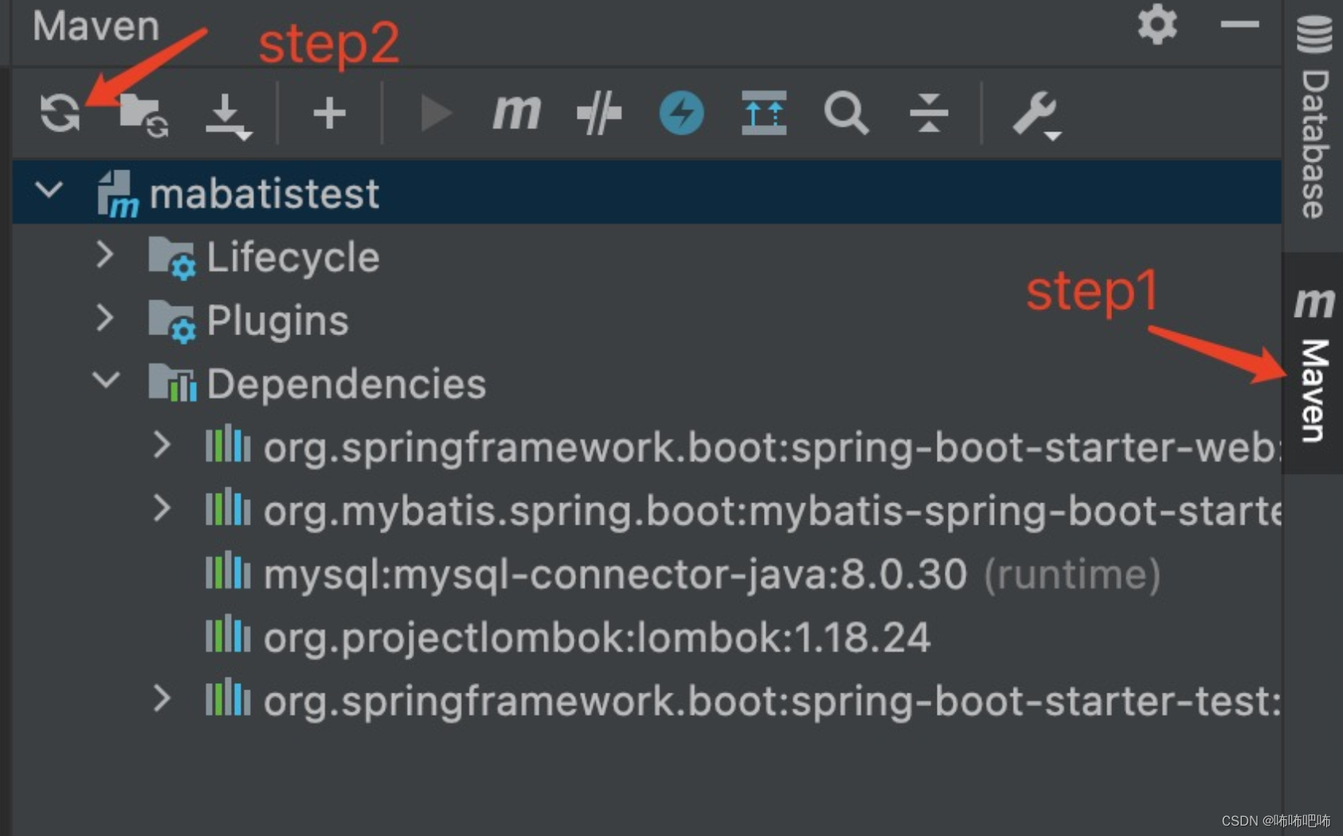Show dependencies diagram icon
Screen dimensions: 1343x836
coord(764,112)
